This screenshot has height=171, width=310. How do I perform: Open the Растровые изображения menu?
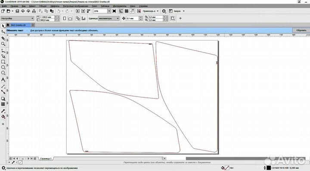[75, 6]
